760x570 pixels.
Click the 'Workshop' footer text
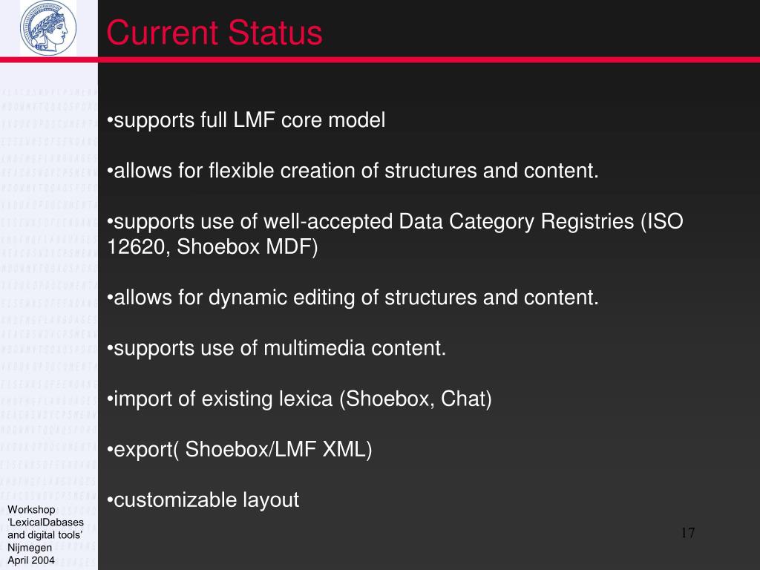point(31,509)
